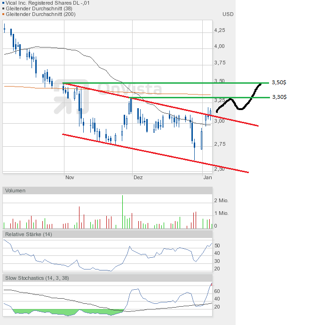Click the 50 label on RSI axis

pos(217,246)
